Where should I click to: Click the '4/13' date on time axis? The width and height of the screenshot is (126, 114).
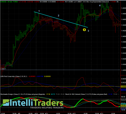pos(102,113)
